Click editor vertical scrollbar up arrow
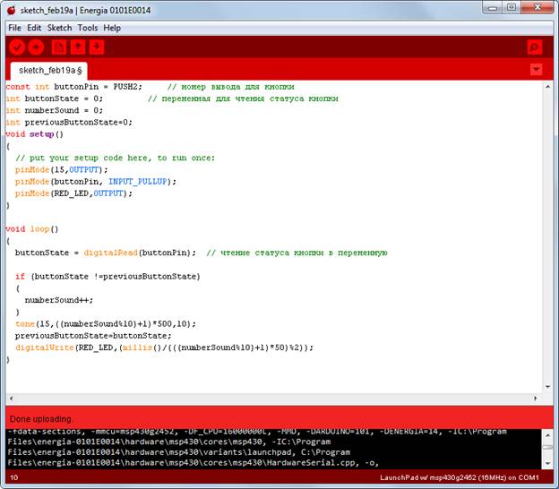The width and height of the screenshot is (559, 489). point(548,87)
